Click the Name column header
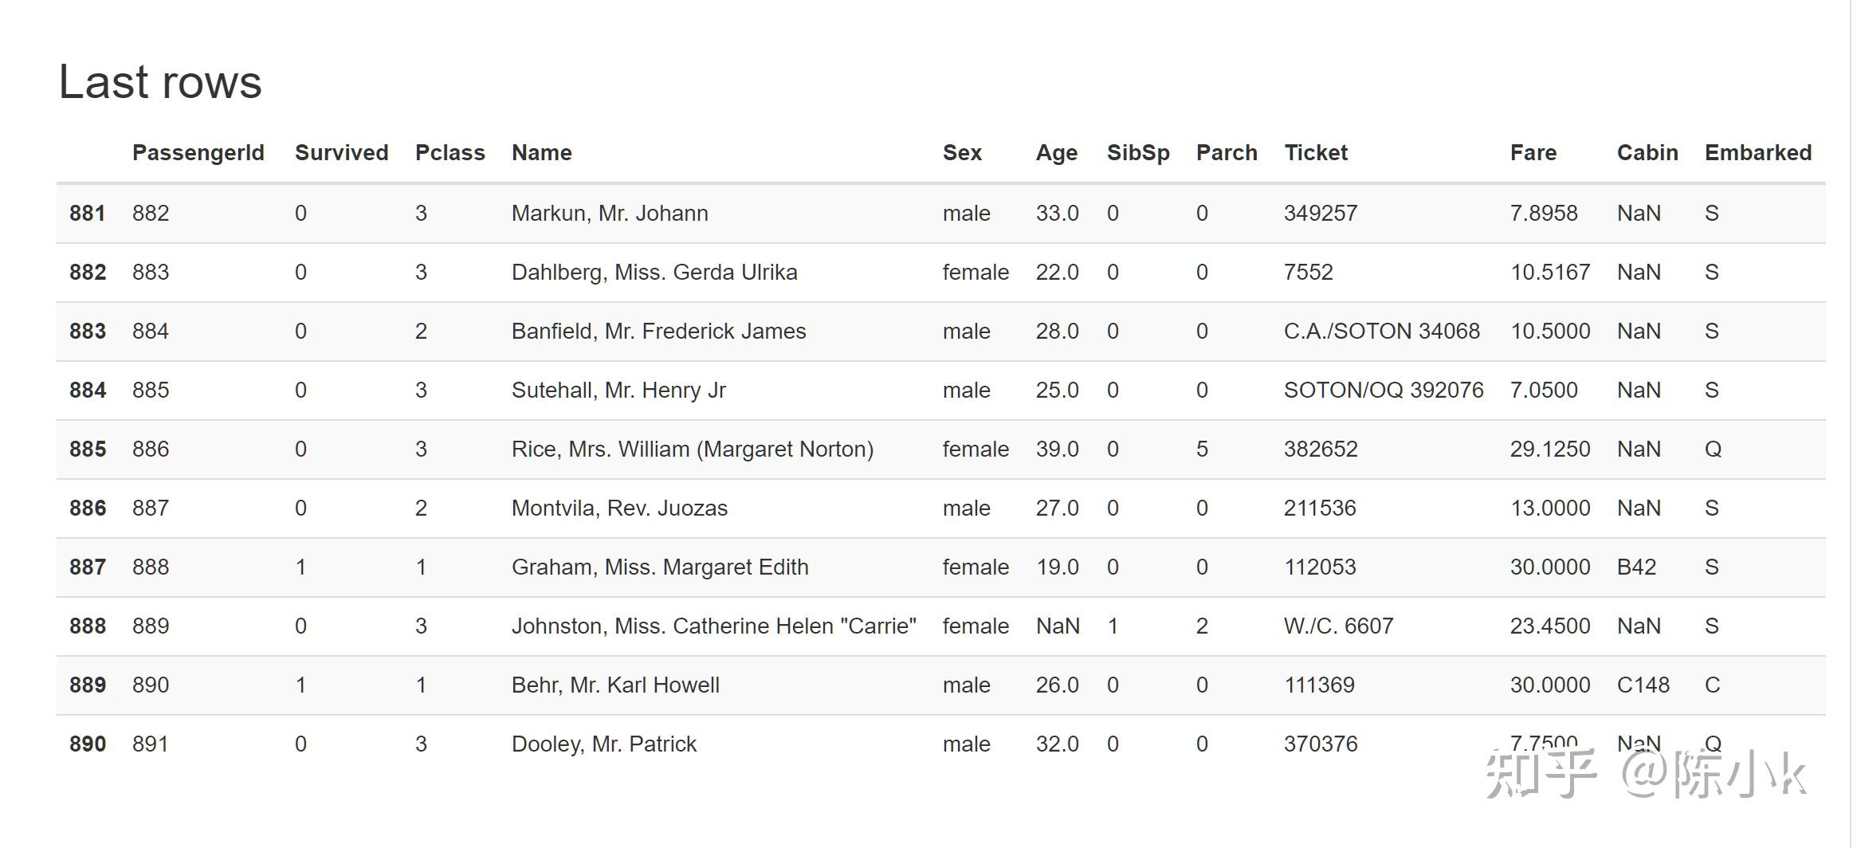This screenshot has height=848, width=1853. point(541,153)
